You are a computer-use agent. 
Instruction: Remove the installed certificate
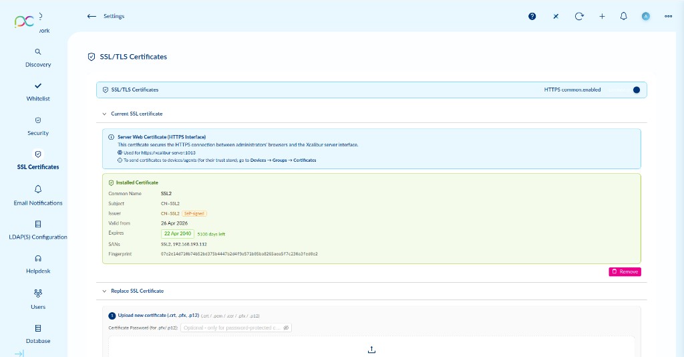click(x=625, y=271)
